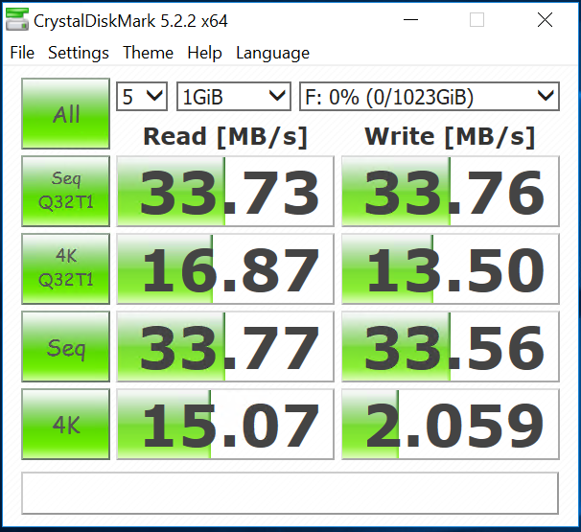Image resolution: width=581 pixels, height=532 pixels.
Task: Click the 4K write value 2.059
Action: click(451, 425)
